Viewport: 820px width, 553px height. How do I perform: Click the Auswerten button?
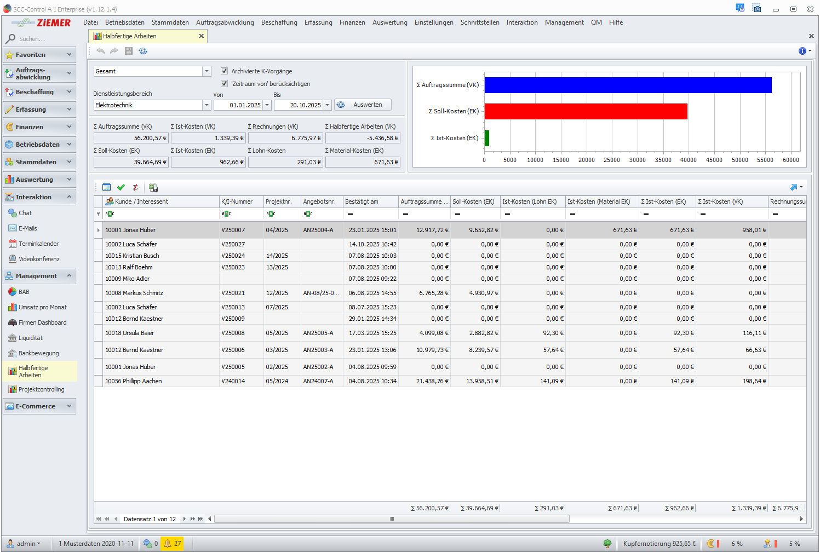click(363, 105)
